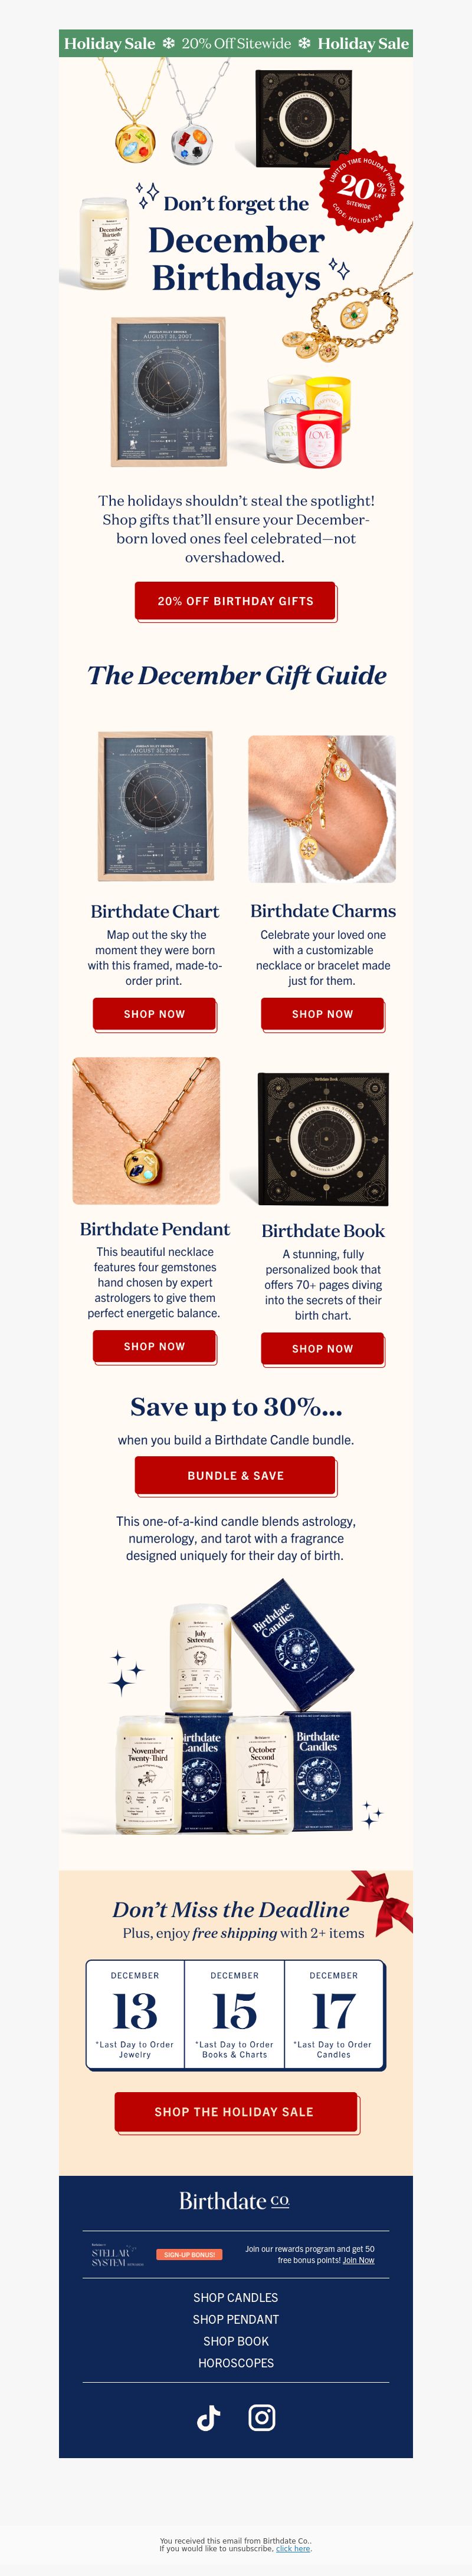The width and height of the screenshot is (472, 2576).
Task: Click the Birthdate Charms bracelet photo
Action: pos(322,808)
